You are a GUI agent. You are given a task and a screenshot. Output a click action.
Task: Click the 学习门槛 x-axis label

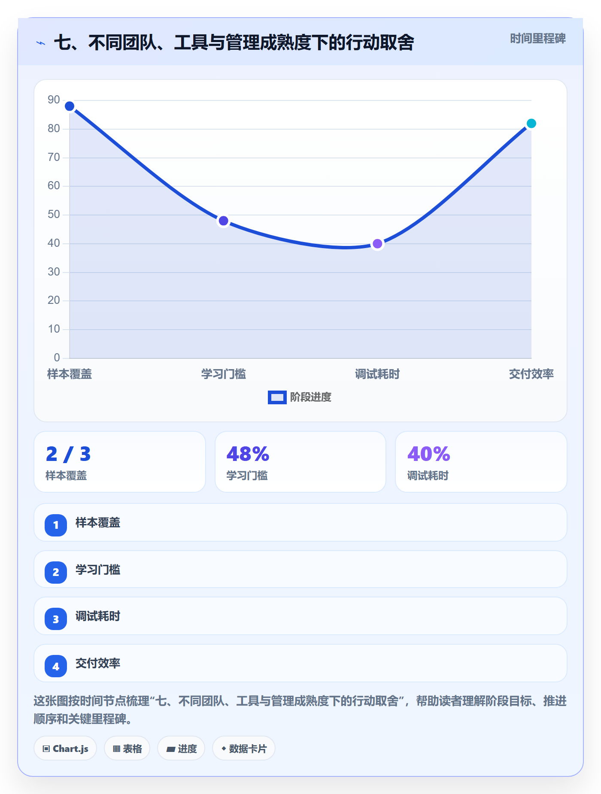click(223, 374)
